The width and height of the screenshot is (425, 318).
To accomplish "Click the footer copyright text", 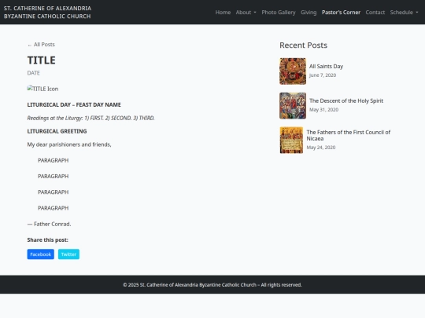I will (213, 285).
